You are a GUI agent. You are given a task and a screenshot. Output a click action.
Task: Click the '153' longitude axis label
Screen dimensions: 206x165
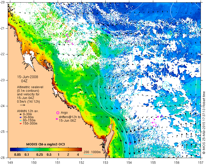[x=105, y=163]
